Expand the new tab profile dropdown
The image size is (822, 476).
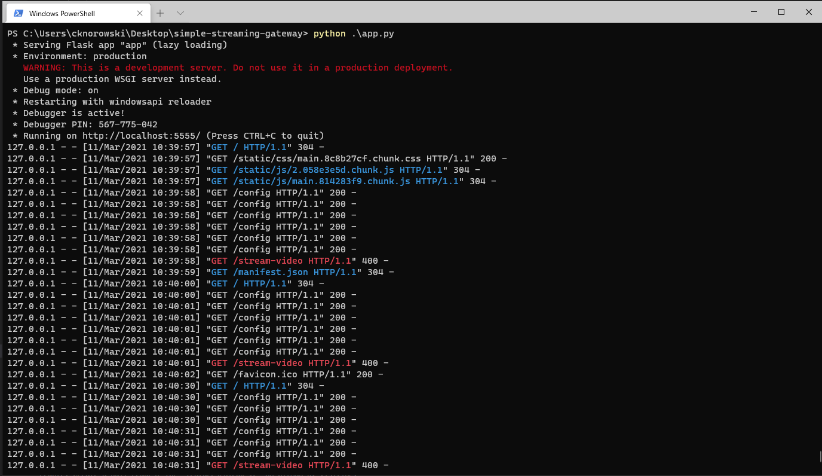pos(180,13)
